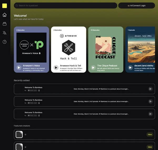Image resolution: width=158 pixels, height=150 pixels.
Task: Click the 10 Episodes label
Action: point(95,30)
